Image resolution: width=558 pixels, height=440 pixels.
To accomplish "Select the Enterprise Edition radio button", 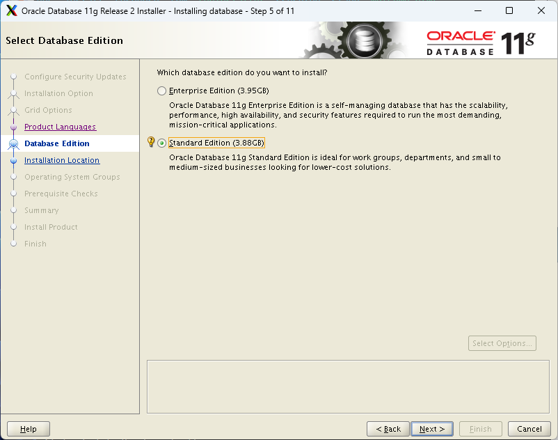I will (x=161, y=91).
